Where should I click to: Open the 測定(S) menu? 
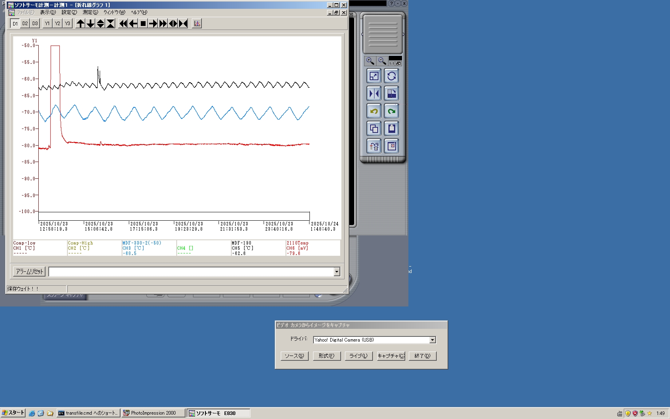(90, 12)
